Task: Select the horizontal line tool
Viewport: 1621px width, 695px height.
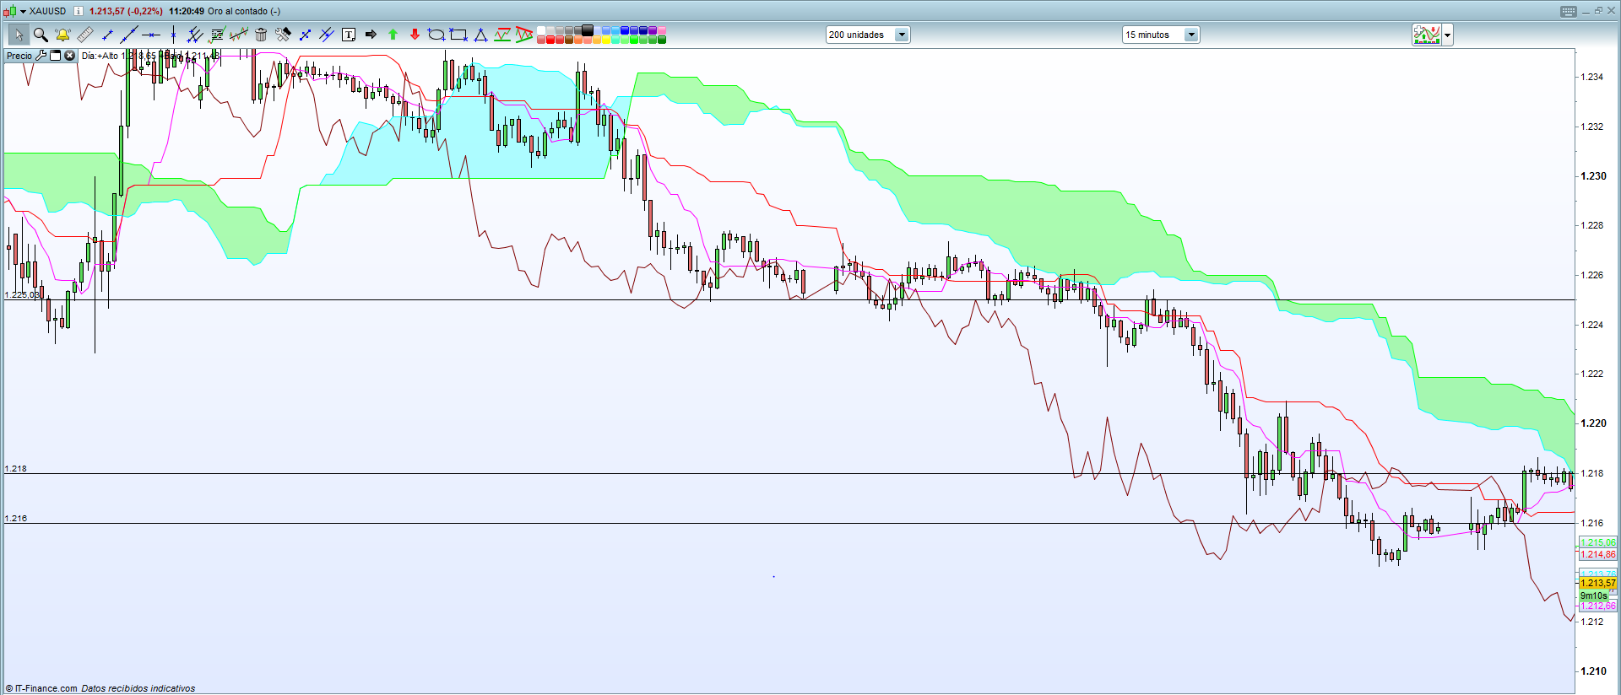Action: (151, 35)
